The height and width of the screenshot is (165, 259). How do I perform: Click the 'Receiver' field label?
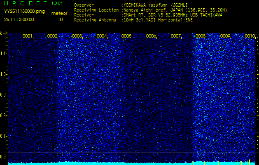click(x=84, y=15)
